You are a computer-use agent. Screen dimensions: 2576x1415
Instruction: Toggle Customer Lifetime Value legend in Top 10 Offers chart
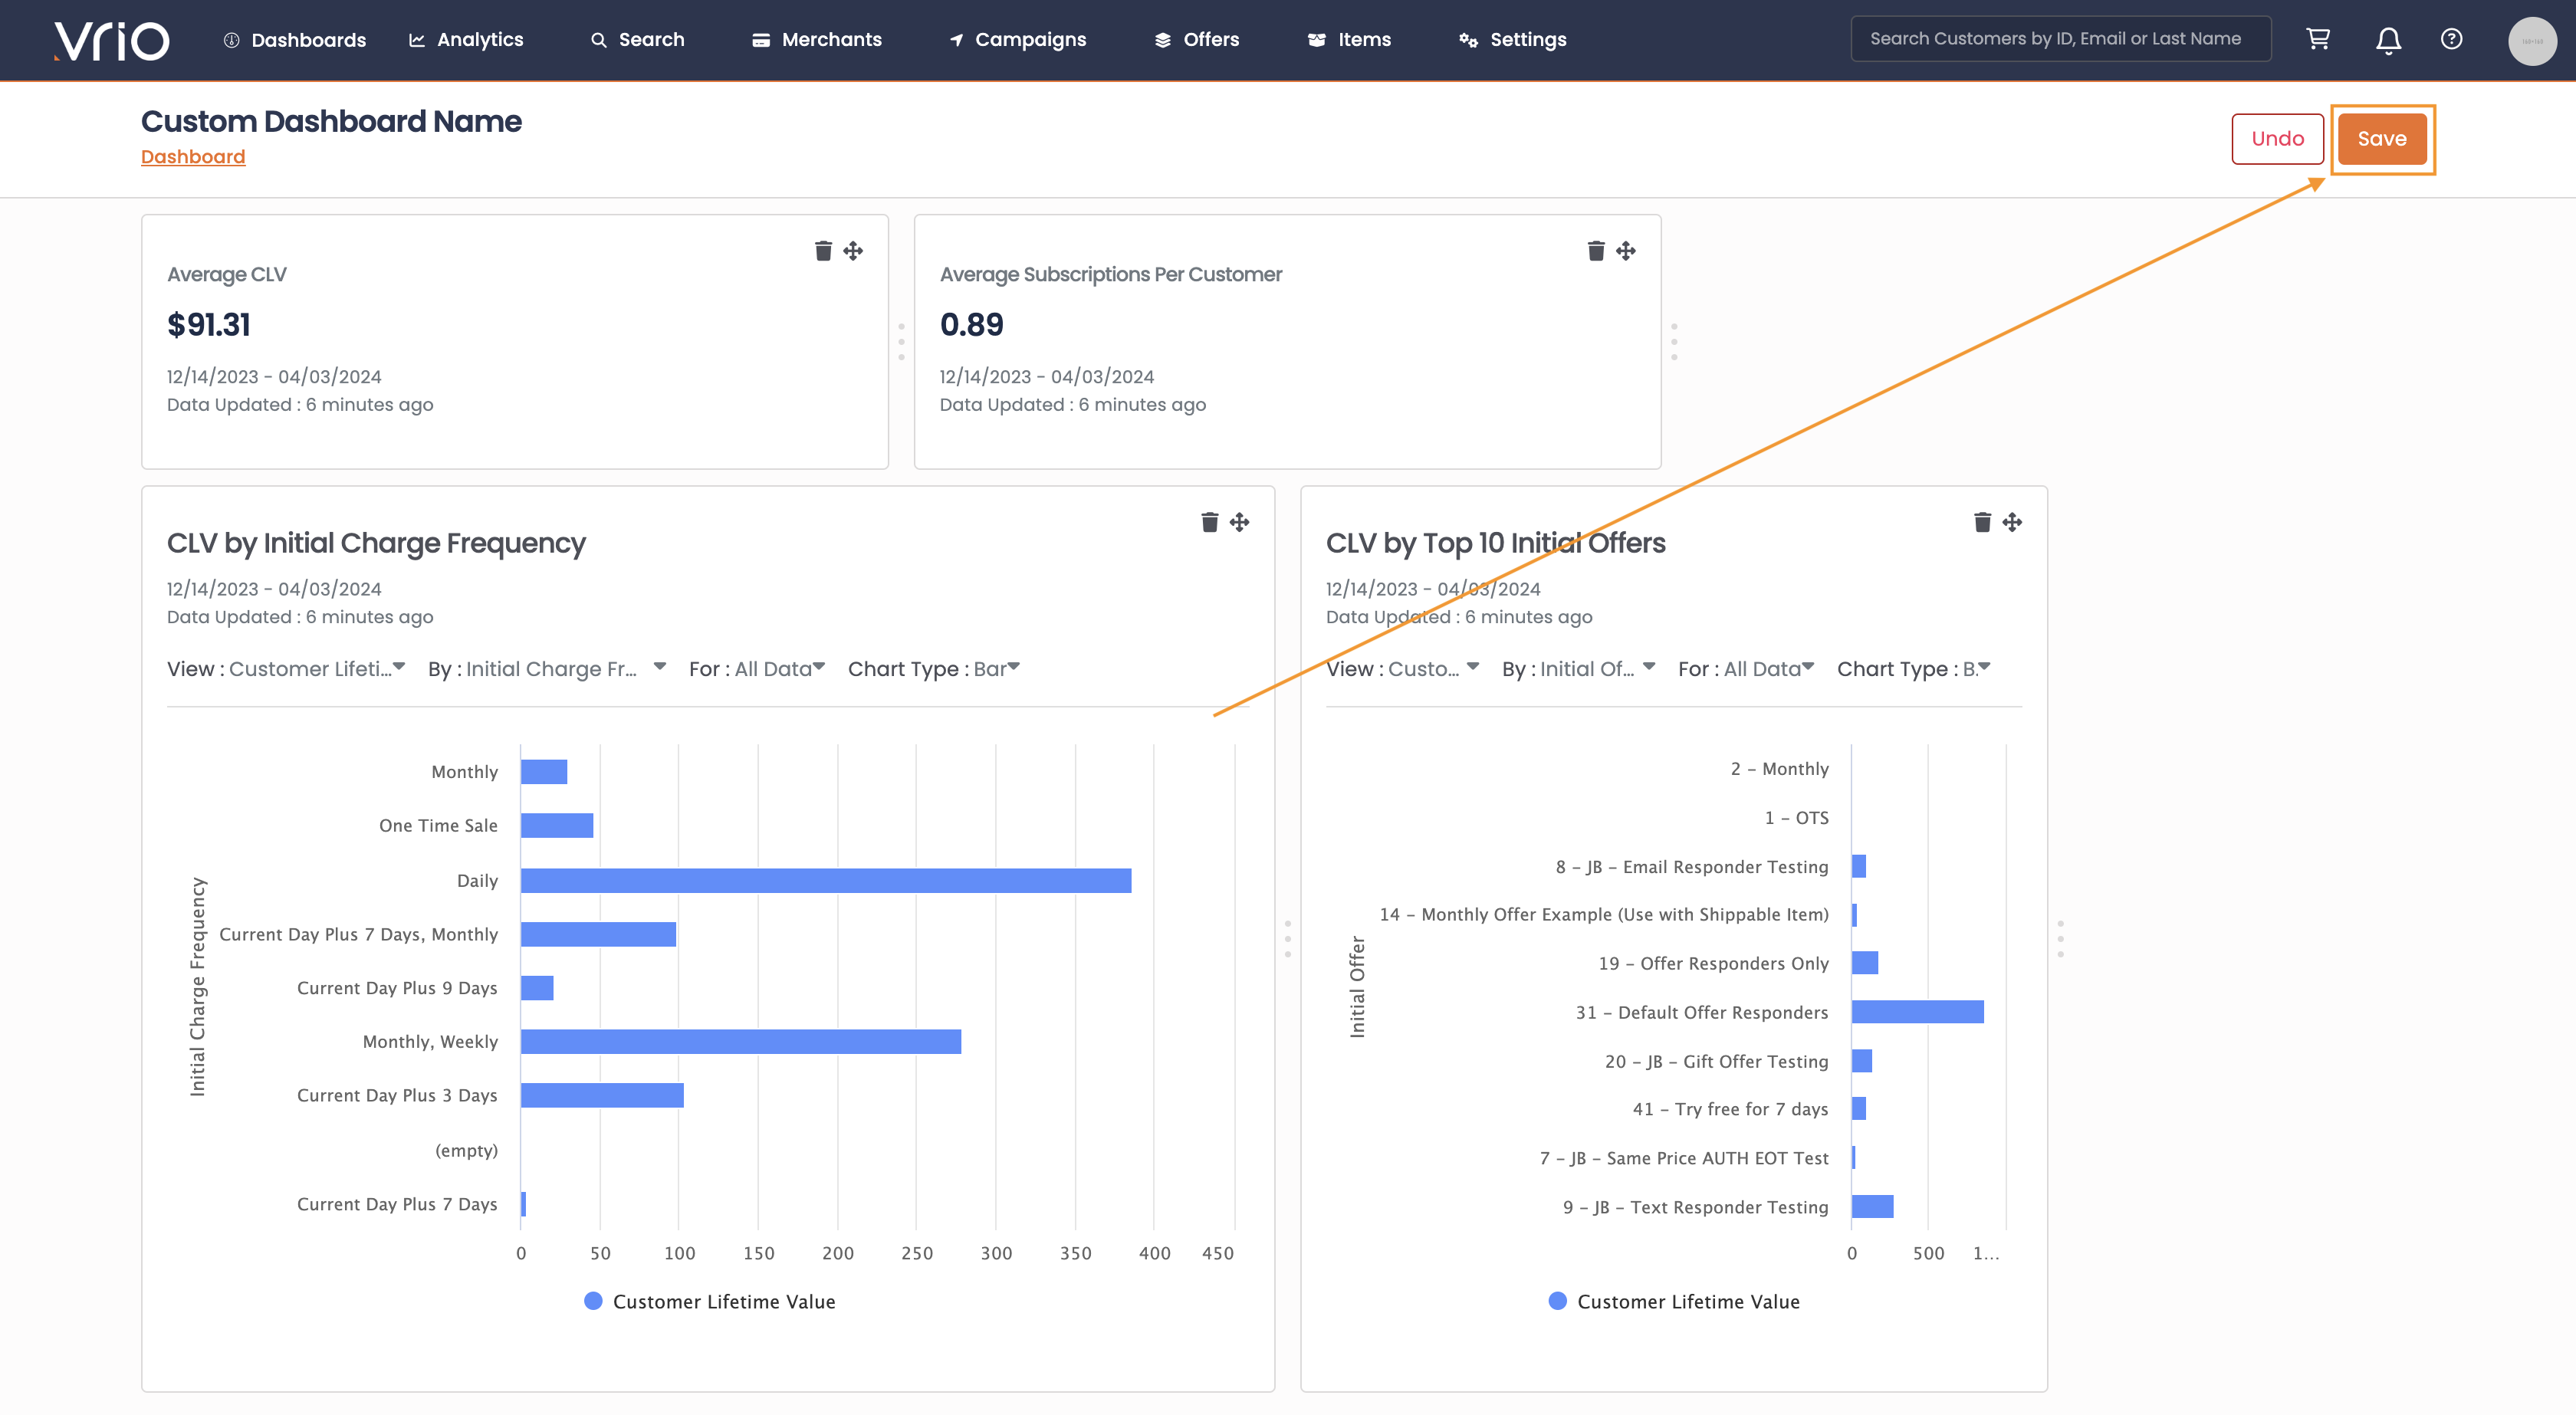(x=1674, y=1301)
